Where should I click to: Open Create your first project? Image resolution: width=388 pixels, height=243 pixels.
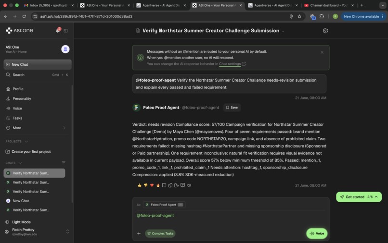click(x=28, y=152)
